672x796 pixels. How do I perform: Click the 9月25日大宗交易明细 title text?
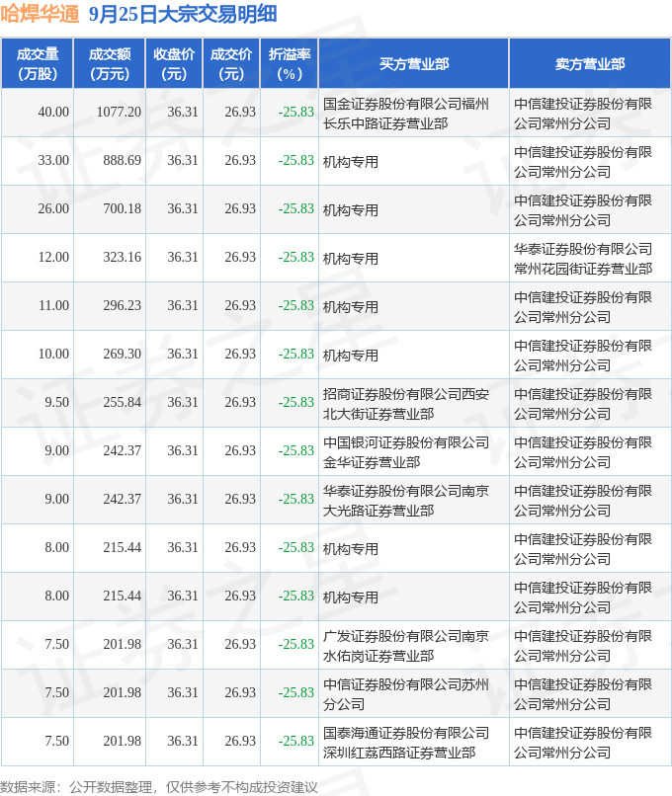pyautogui.click(x=183, y=14)
